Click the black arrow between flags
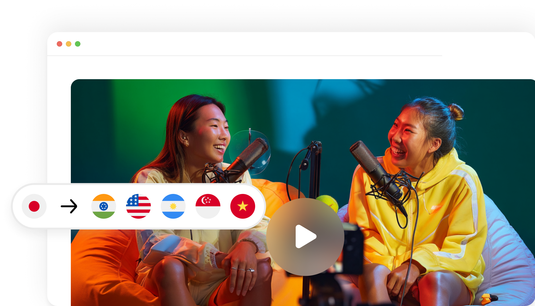The width and height of the screenshot is (535, 306). 69,206
